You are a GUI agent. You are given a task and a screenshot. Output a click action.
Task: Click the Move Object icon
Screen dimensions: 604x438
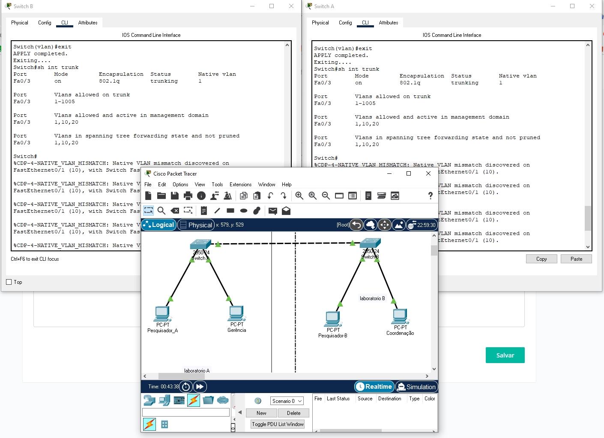coord(385,225)
